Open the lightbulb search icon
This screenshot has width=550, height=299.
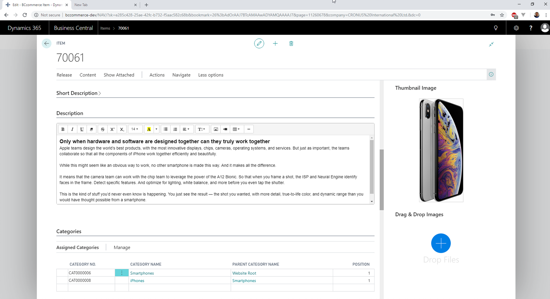496,28
